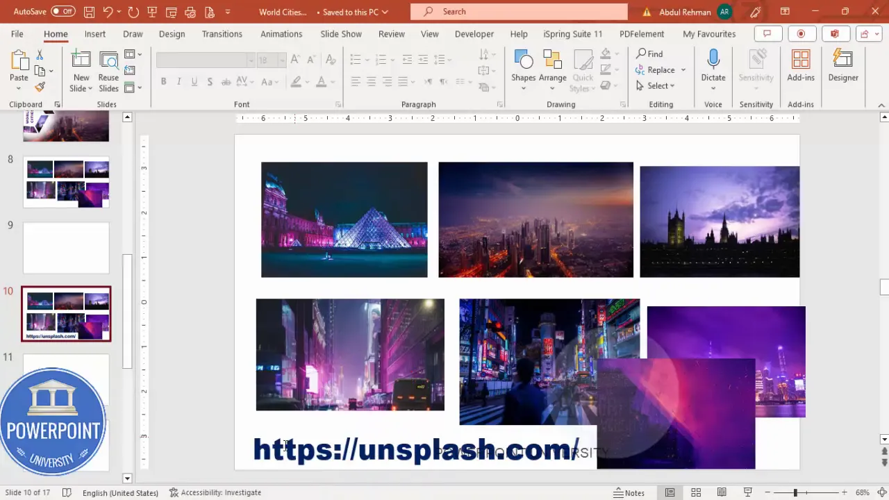Open the Select dropdown in Editing

[656, 85]
